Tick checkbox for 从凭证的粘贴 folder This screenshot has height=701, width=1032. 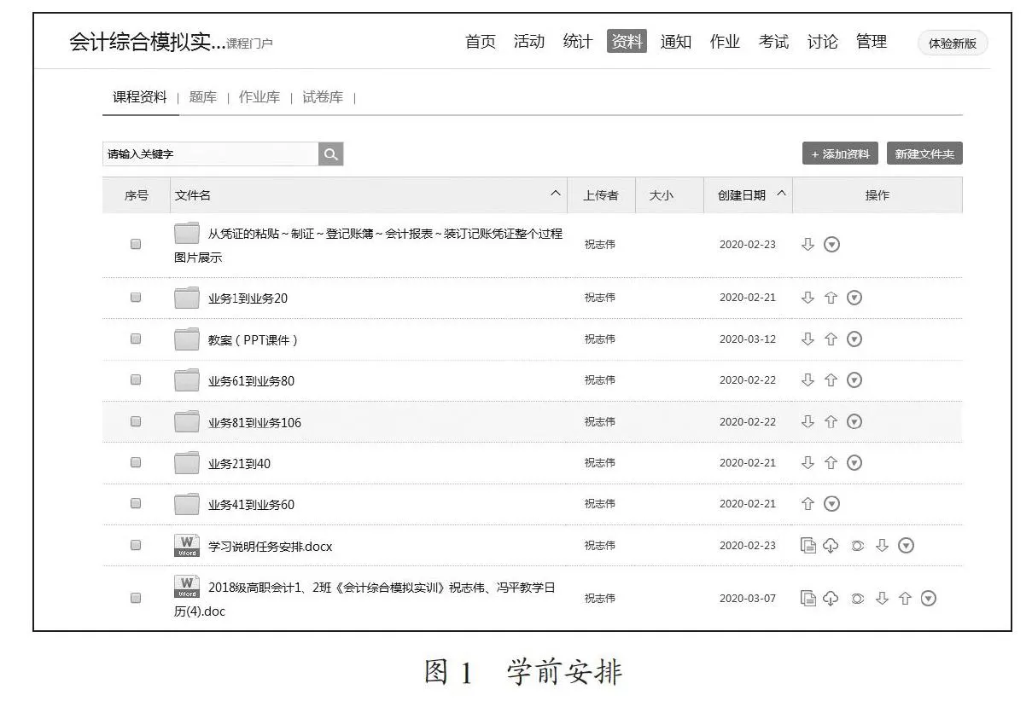[x=136, y=244]
